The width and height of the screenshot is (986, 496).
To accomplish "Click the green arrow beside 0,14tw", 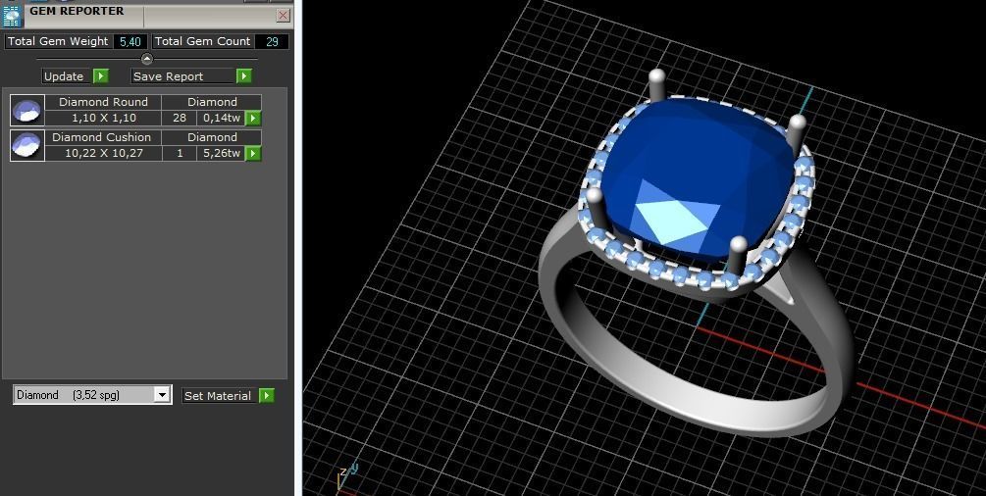I will (x=253, y=119).
